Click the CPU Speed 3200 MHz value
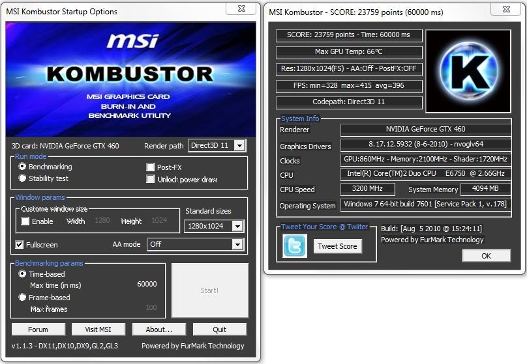 click(x=367, y=189)
